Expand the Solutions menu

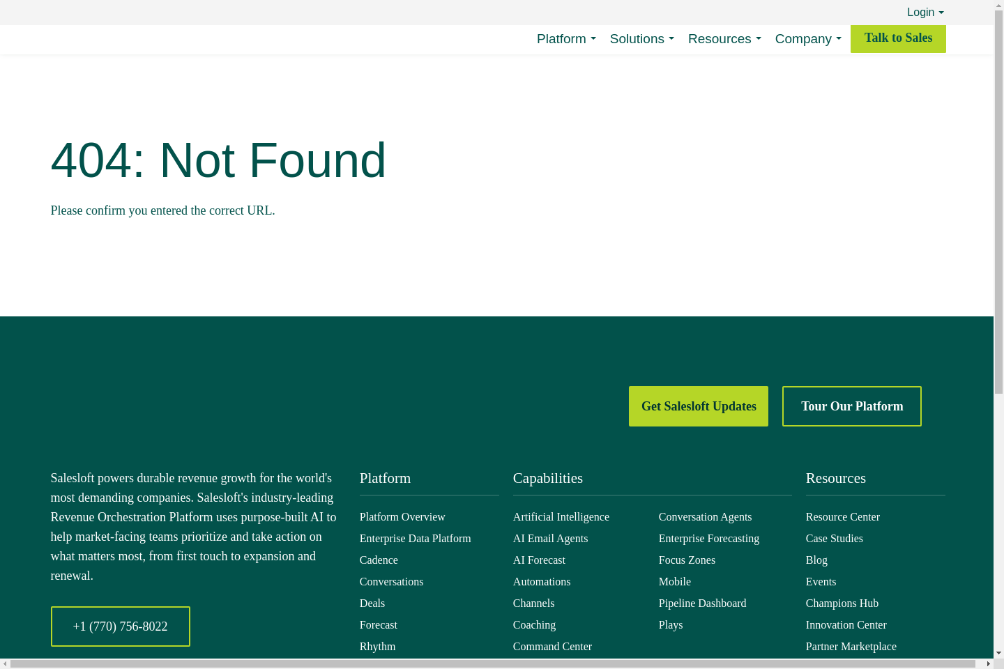tap(641, 39)
